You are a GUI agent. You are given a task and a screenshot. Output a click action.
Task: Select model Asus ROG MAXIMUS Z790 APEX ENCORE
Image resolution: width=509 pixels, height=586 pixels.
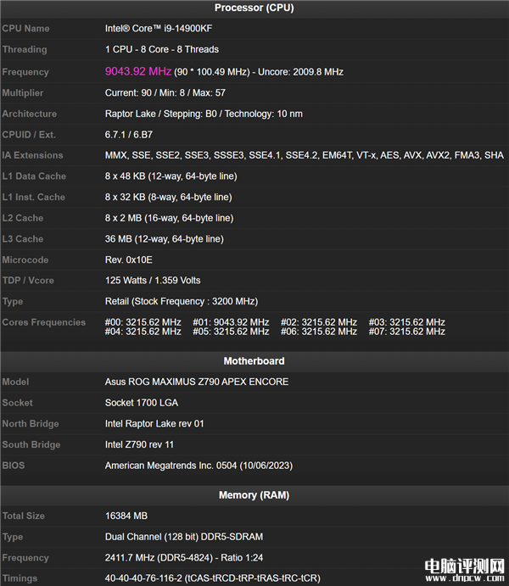(197, 382)
